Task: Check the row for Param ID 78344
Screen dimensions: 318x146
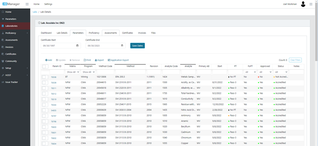Action: pos(45,105)
